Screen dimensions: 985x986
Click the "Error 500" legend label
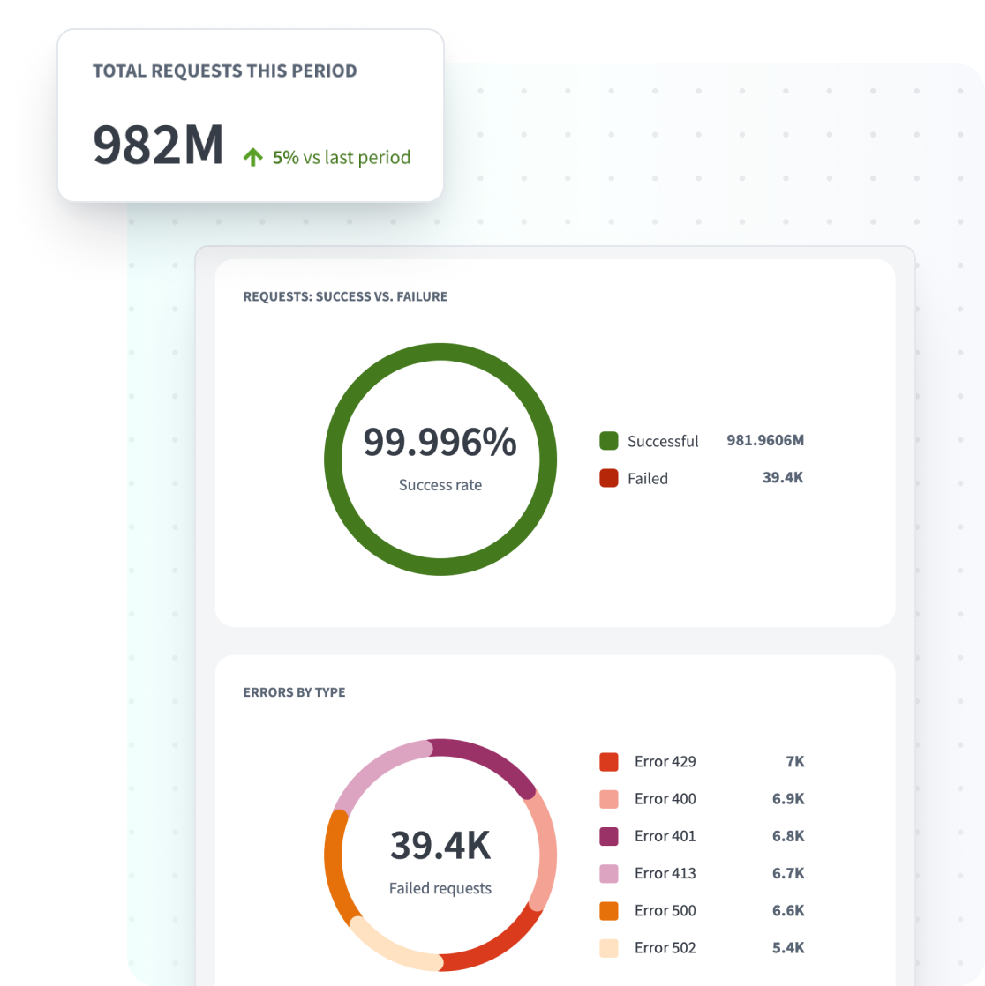click(x=665, y=910)
